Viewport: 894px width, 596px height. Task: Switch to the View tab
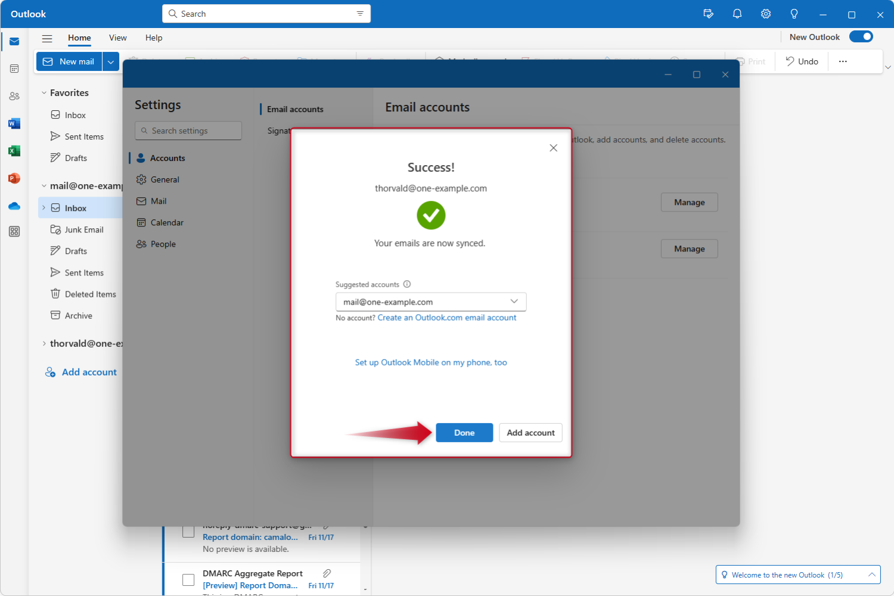tap(117, 38)
